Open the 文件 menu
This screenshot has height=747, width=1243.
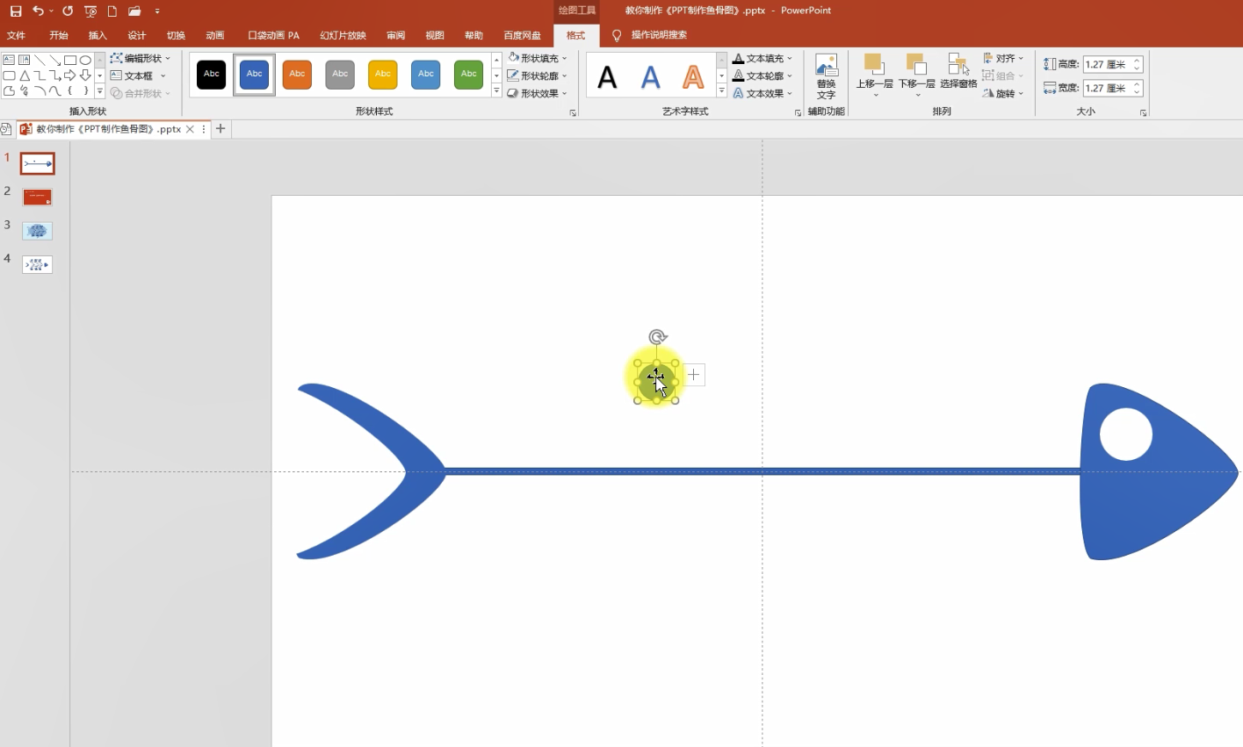pyautogui.click(x=17, y=36)
